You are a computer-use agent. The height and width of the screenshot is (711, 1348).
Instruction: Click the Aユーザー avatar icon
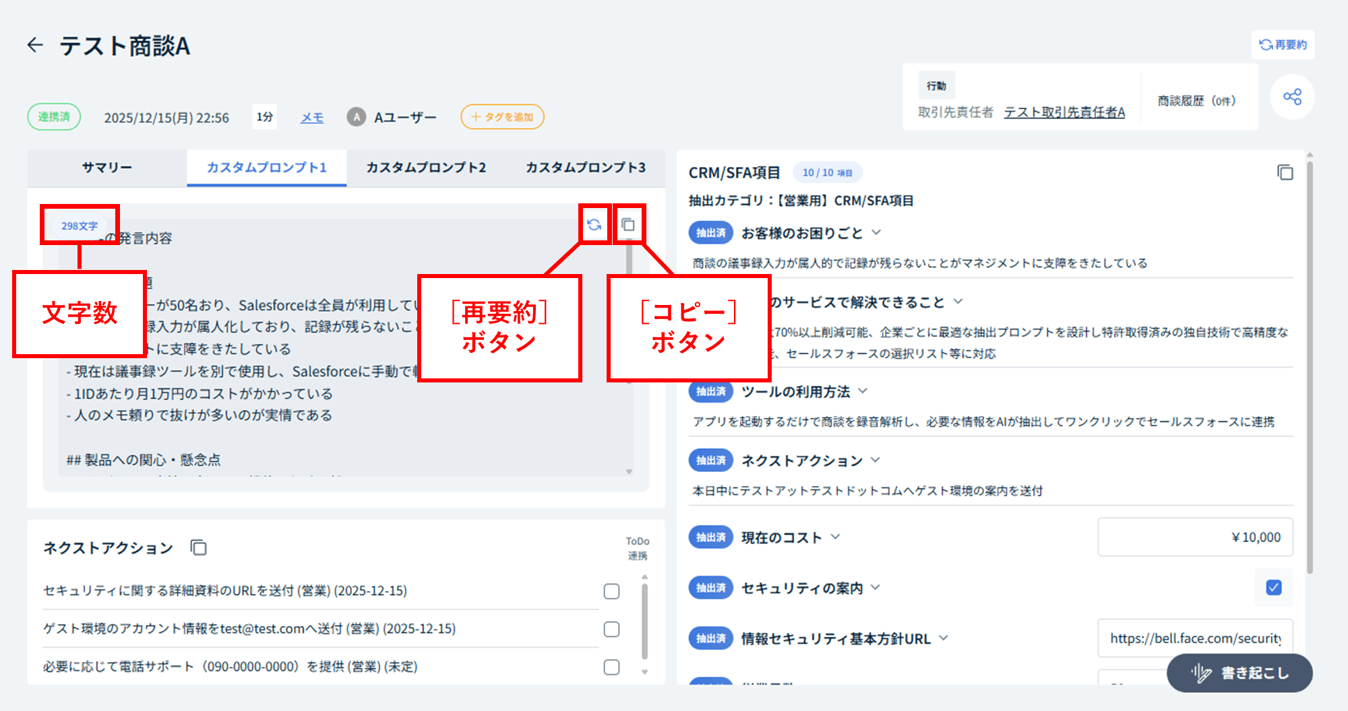pyautogui.click(x=356, y=117)
